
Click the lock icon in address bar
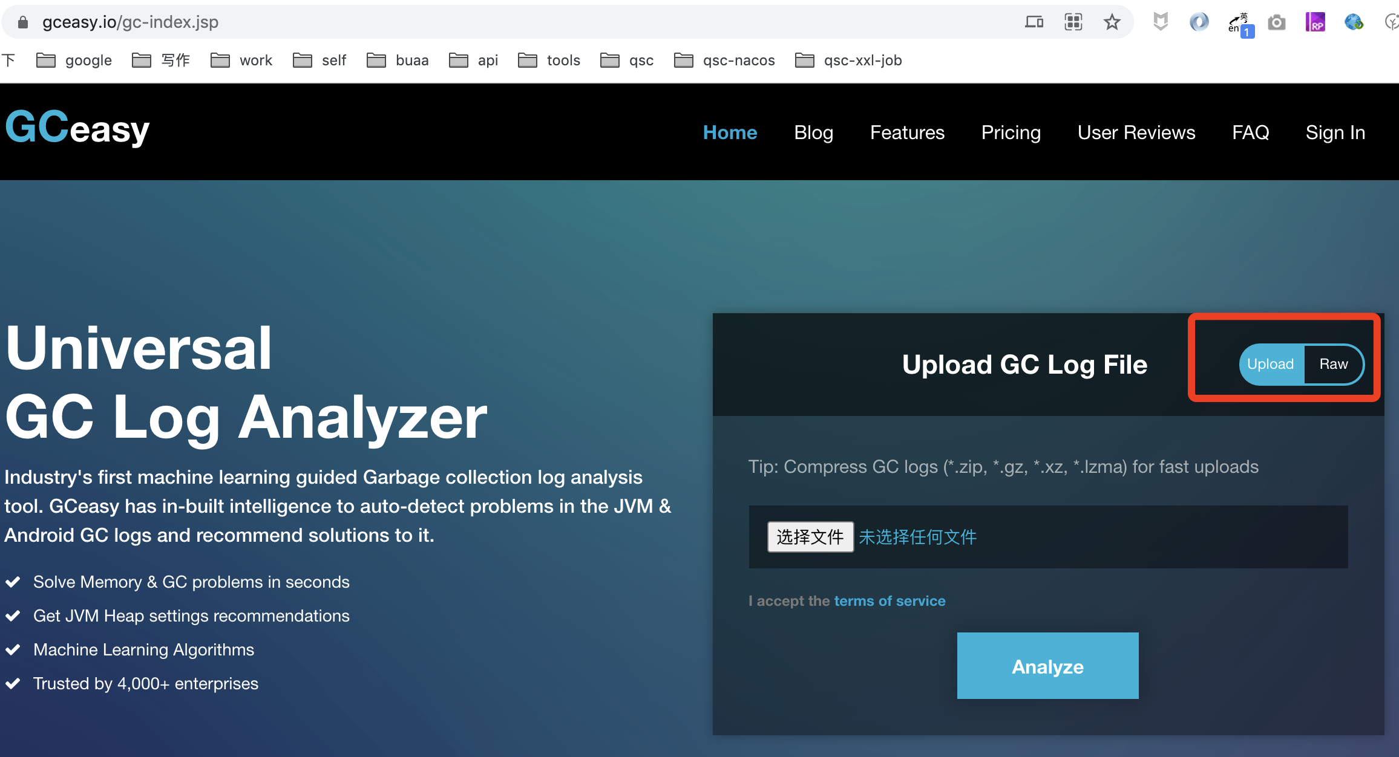pyautogui.click(x=23, y=22)
